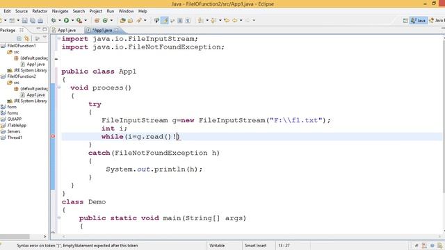Minimize the Package Explorer view

pos(38,29)
